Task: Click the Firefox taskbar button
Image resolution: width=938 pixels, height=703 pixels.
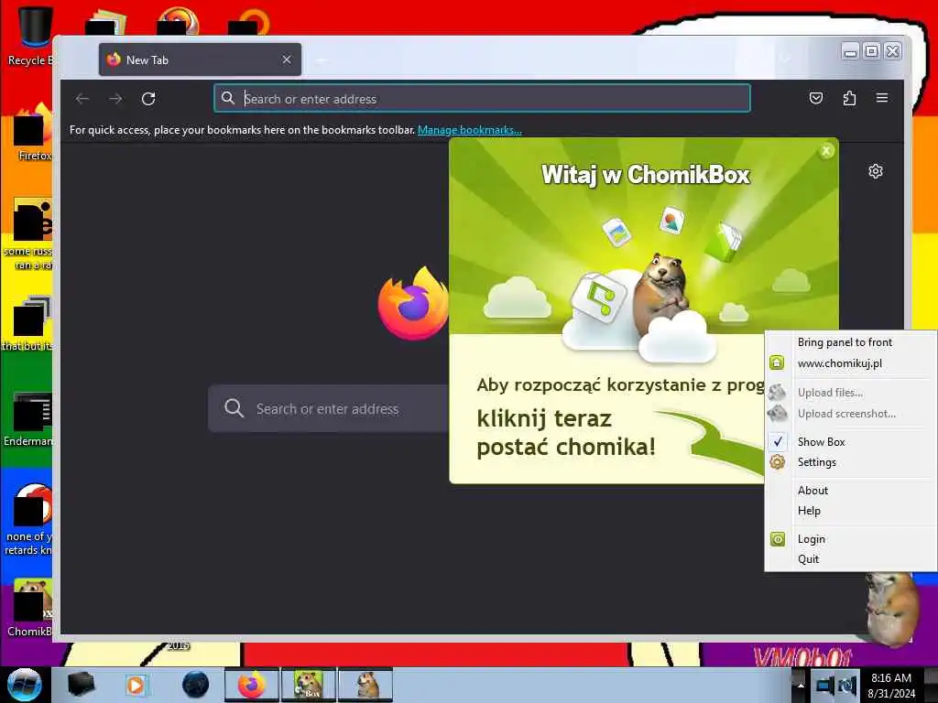Action: pos(252,685)
